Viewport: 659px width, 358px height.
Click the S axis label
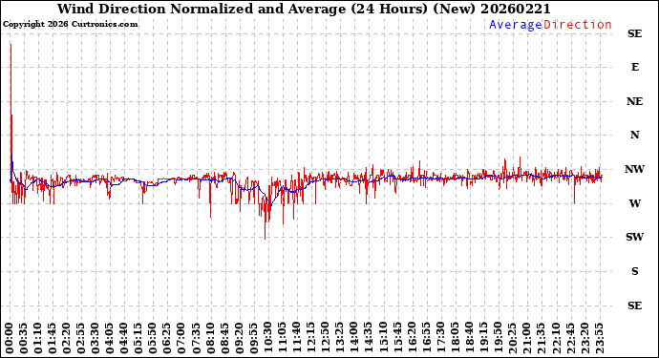(634, 271)
